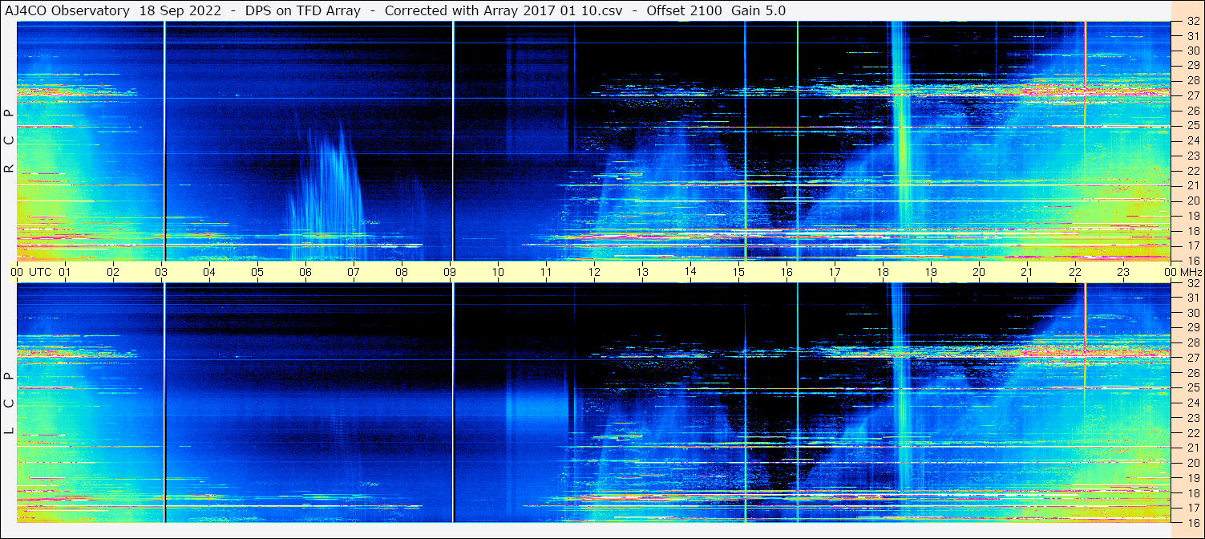Click 28 MHz label on LCP frequency scale
The height and width of the screenshot is (539, 1205).
1192,342
